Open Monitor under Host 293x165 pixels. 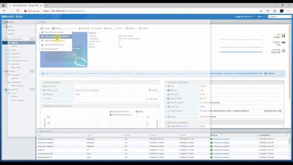11,34
